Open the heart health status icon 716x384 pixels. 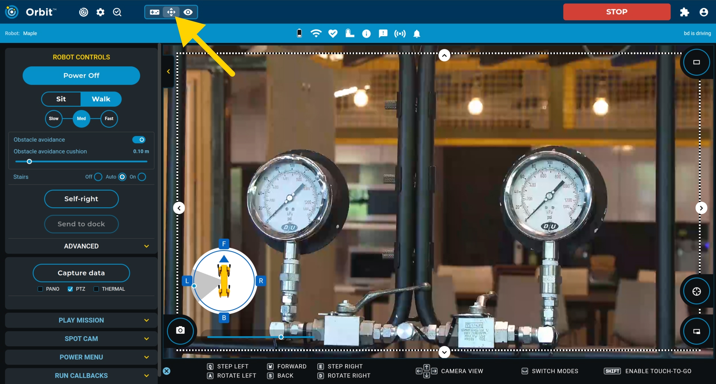click(x=333, y=34)
